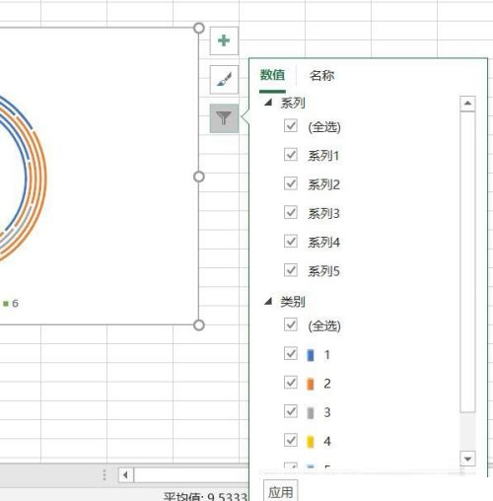Click the 应用 button
This screenshot has height=501, width=493.
[281, 492]
